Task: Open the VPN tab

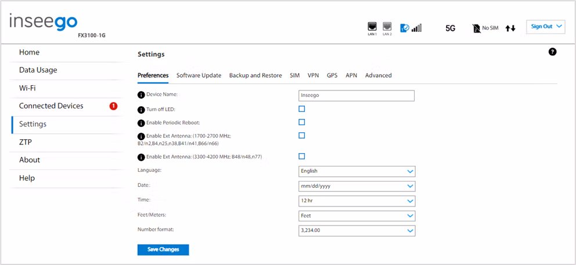Action: click(x=314, y=75)
